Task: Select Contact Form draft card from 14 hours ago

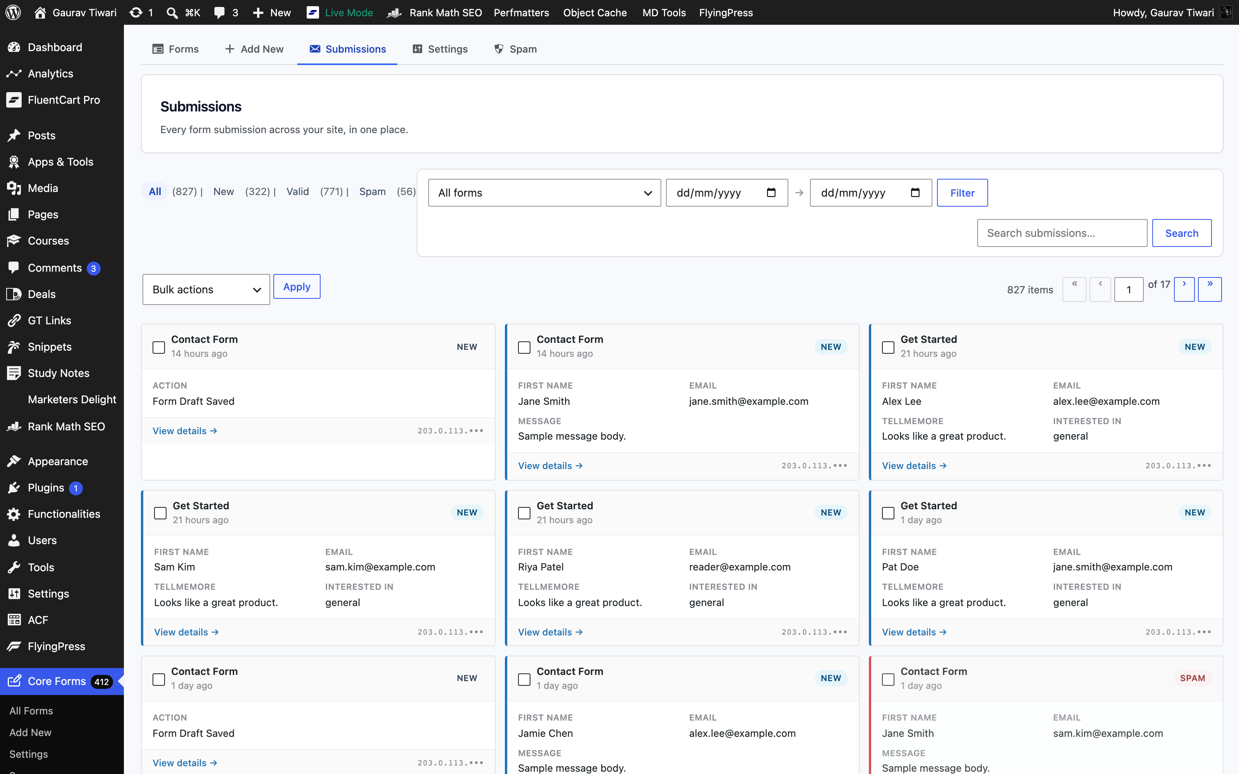Action: pyautogui.click(x=159, y=348)
